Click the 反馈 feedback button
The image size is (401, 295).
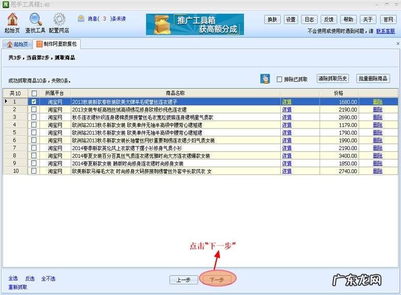coord(329,19)
